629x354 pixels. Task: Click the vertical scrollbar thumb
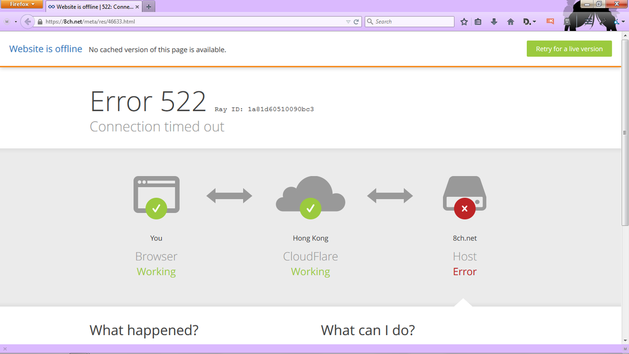point(624,132)
